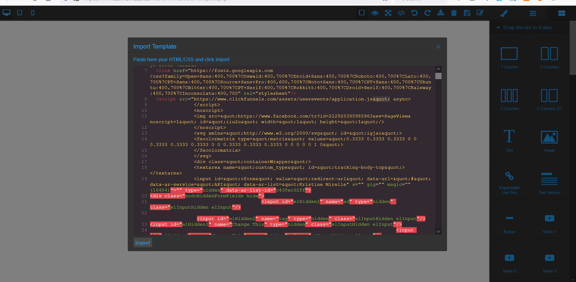
Task: Open layer manager hamburger icon
Action: [x=533, y=13]
